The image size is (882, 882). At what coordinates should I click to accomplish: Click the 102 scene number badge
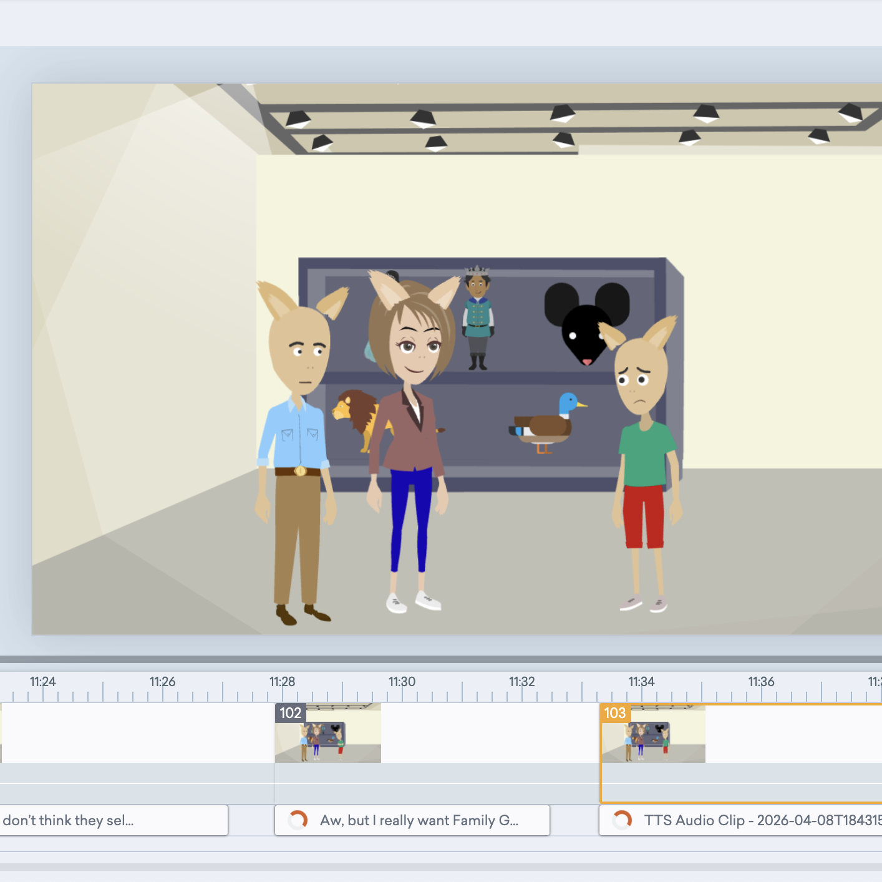click(x=290, y=713)
